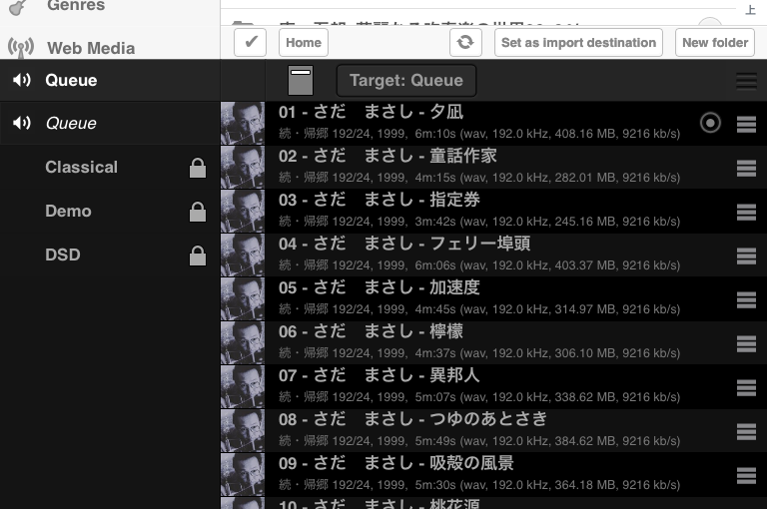Image resolution: width=767 pixels, height=509 pixels.
Task: Open the menu handle for track 08 つゆのあとさき
Action: click(x=746, y=432)
